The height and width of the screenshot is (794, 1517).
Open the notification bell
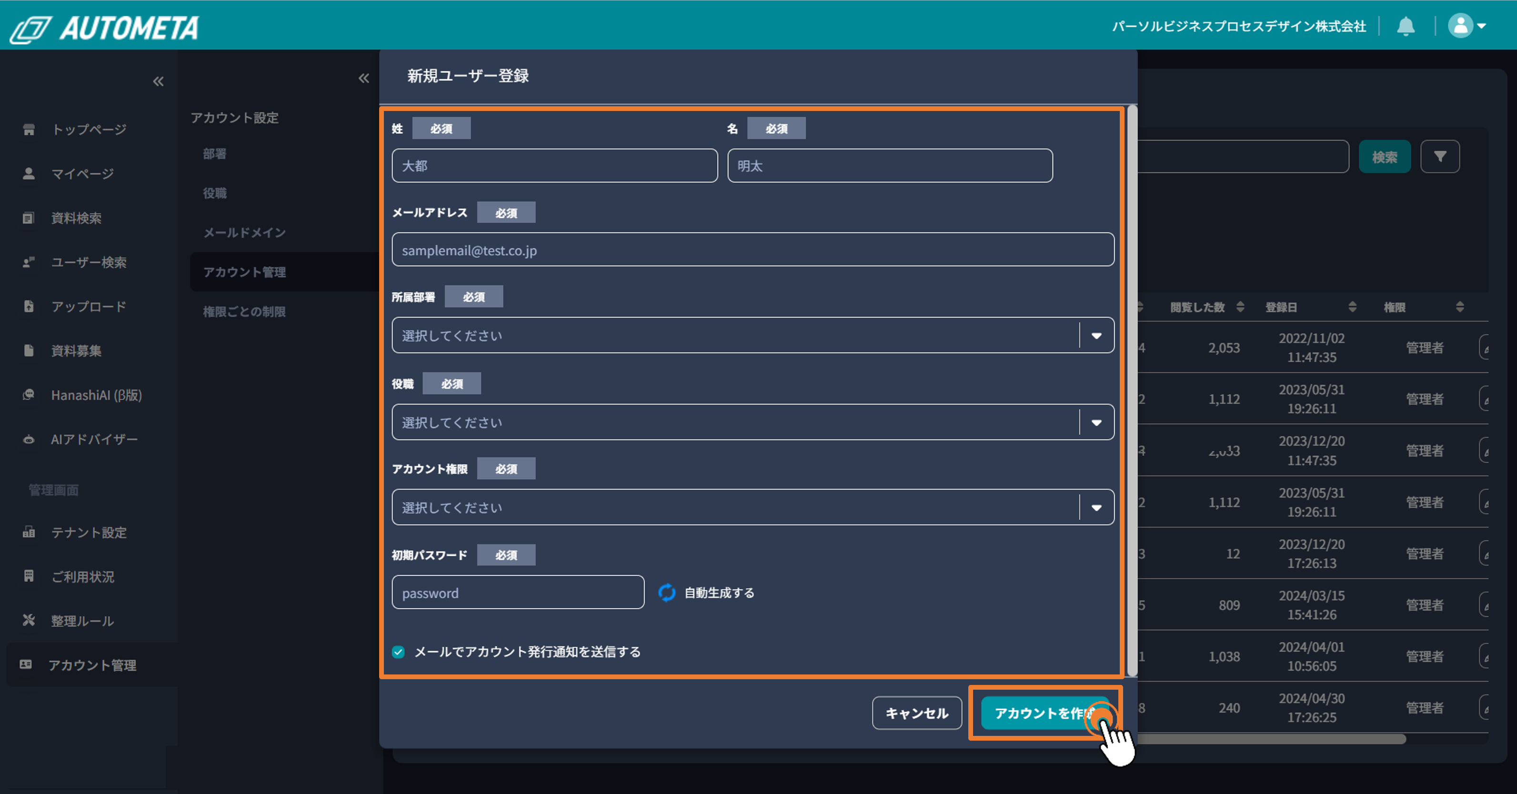pos(1406,26)
